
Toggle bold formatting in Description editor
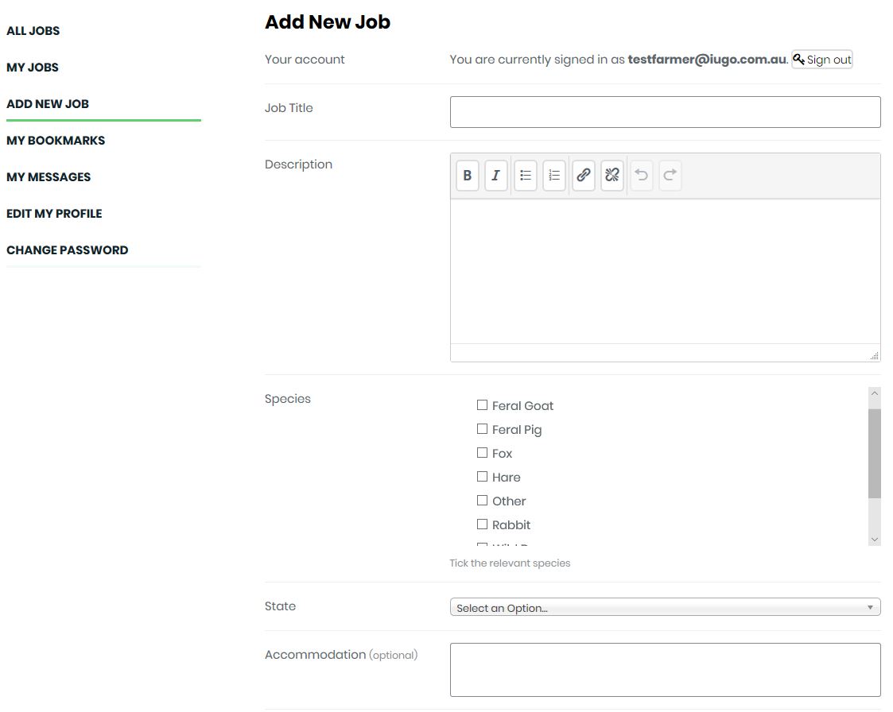click(468, 176)
